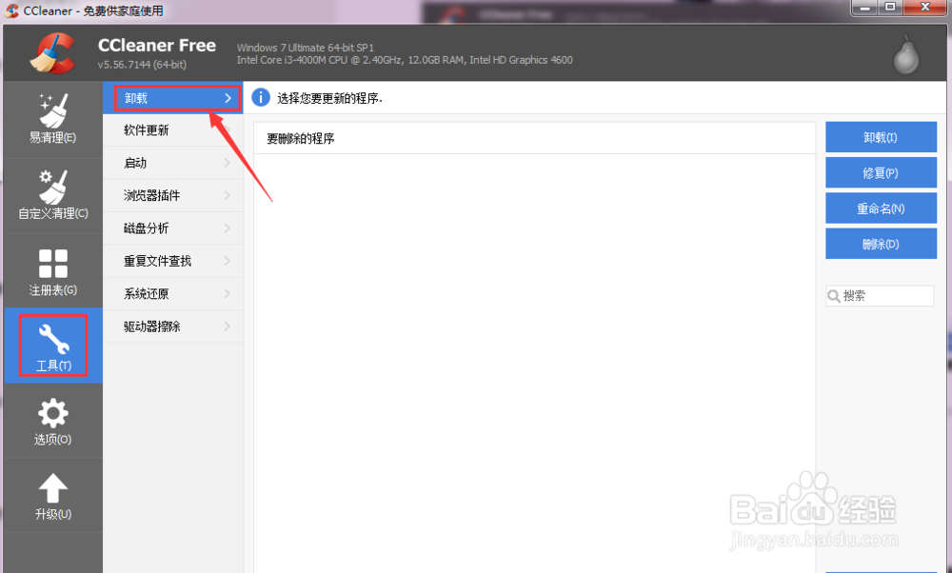The width and height of the screenshot is (952, 573).
Task: Click the CCleaner logo in header
Action: (x=52, y=53)
